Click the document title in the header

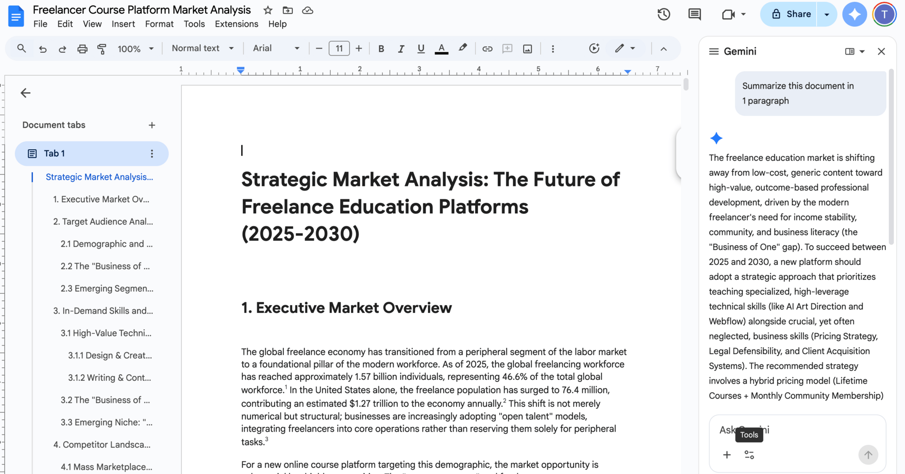coord(142,10)
